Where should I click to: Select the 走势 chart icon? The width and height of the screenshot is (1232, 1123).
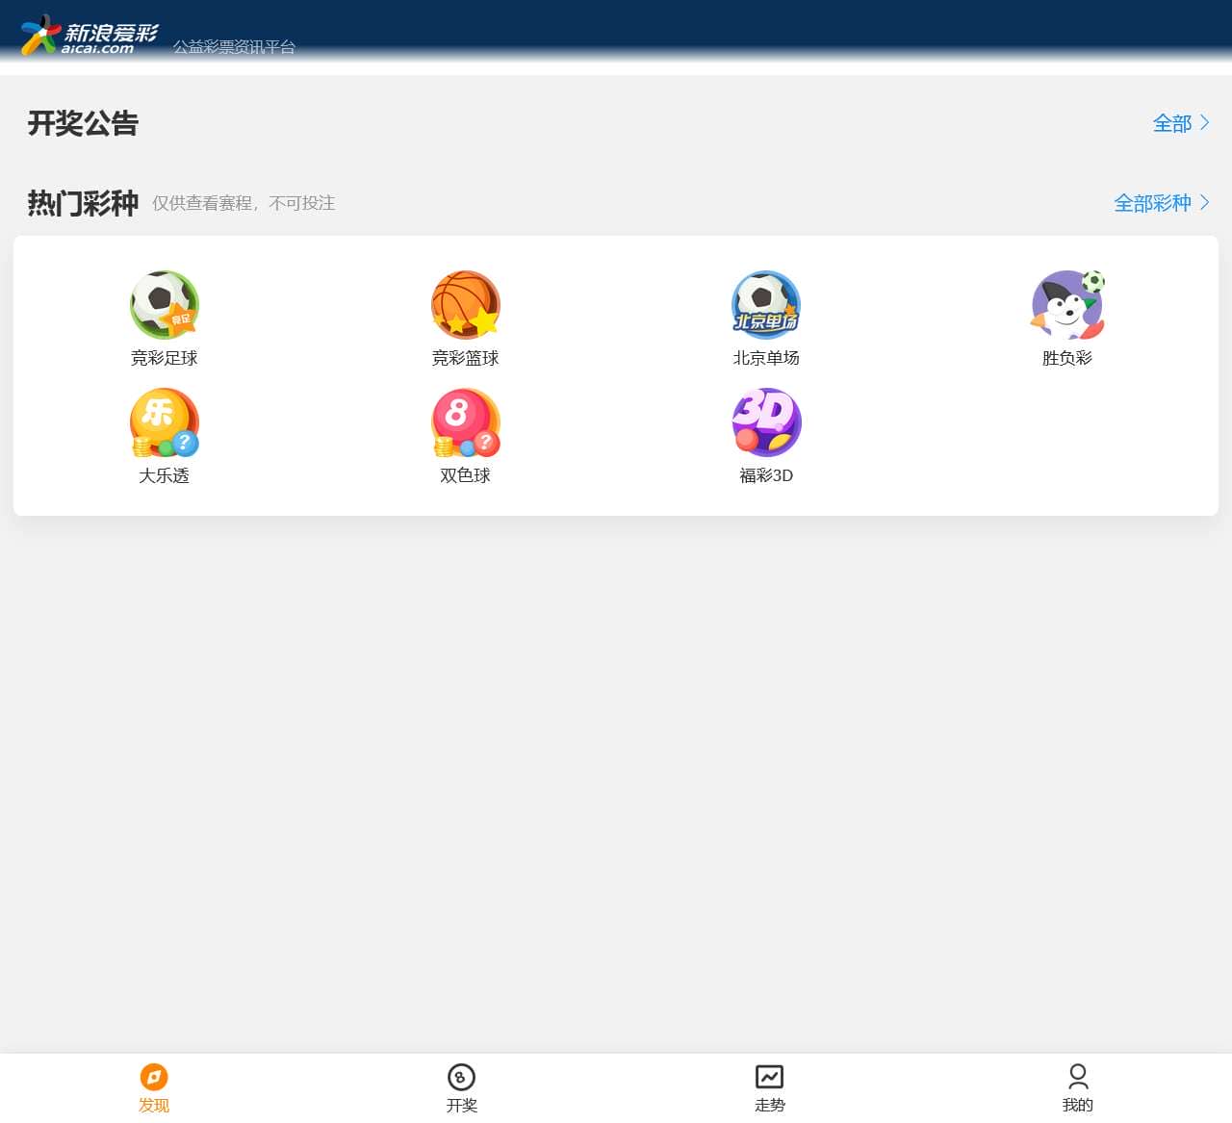(x=770, y=1077)
